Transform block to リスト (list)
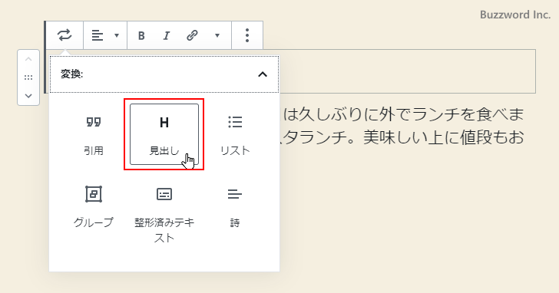This screenshot has height=293, width=559. click(235, 134)
